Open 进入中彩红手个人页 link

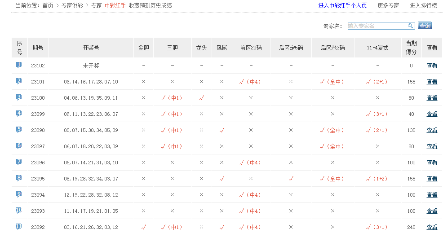(x=342, y=6)
